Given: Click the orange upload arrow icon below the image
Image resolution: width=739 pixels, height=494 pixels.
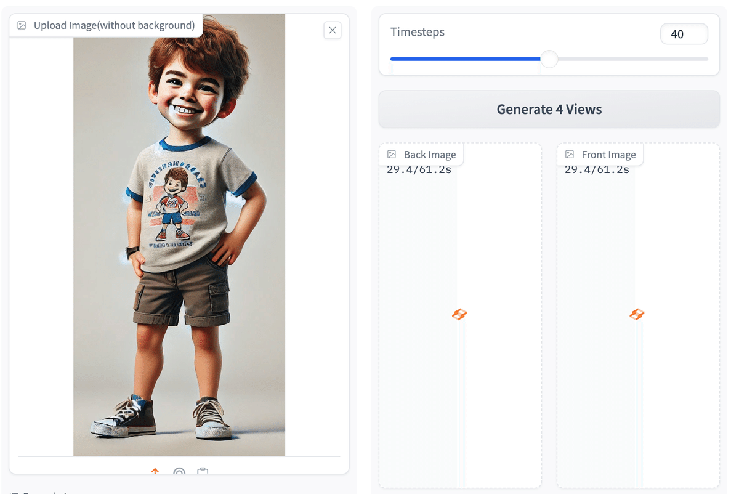Looking at the screenshot, I should point(155,472).
